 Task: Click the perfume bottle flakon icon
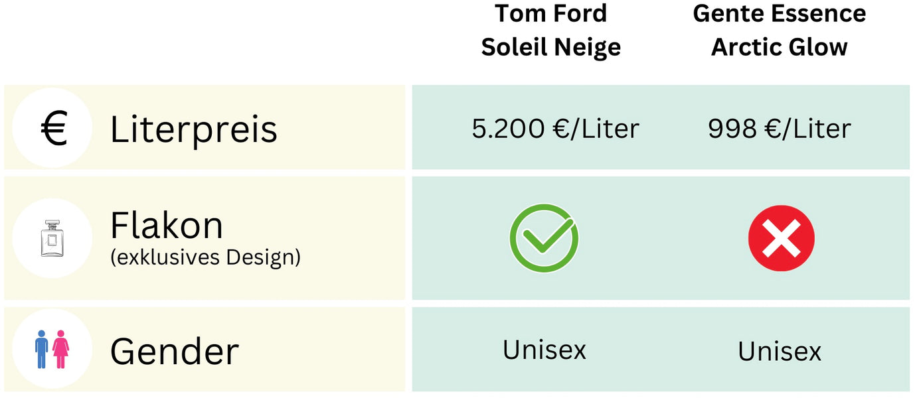point(51,237)
